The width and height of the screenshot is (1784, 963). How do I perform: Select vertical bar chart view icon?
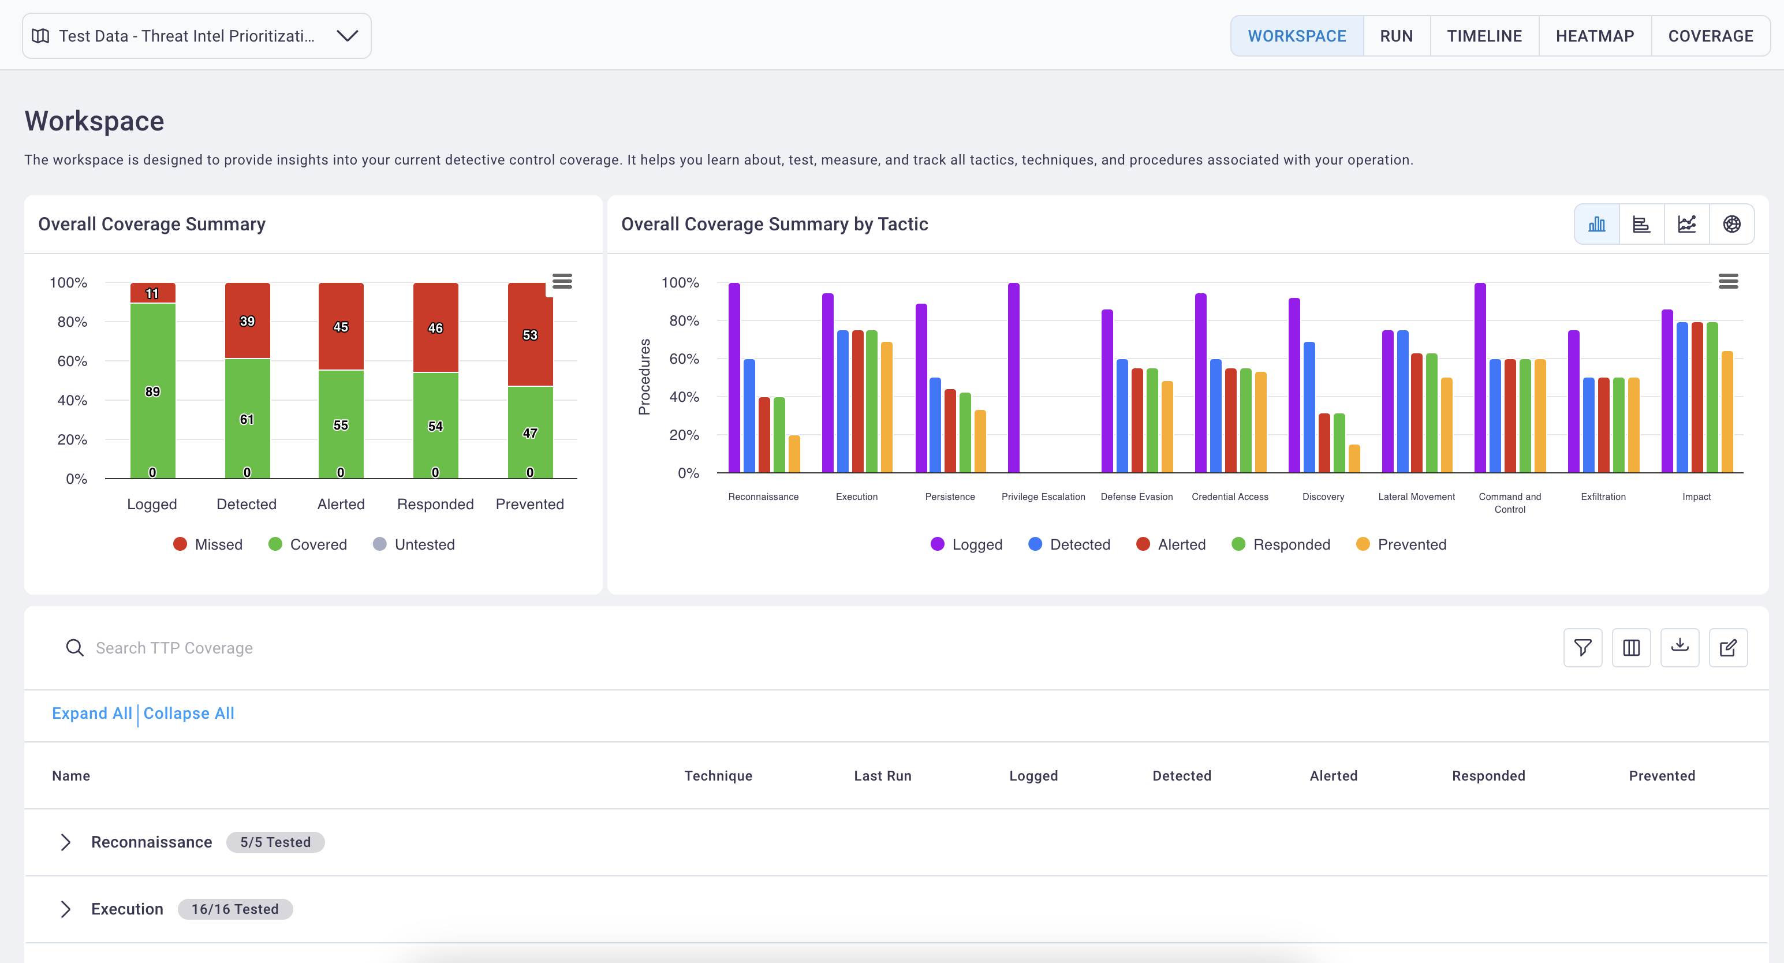tap(1597, 225)
